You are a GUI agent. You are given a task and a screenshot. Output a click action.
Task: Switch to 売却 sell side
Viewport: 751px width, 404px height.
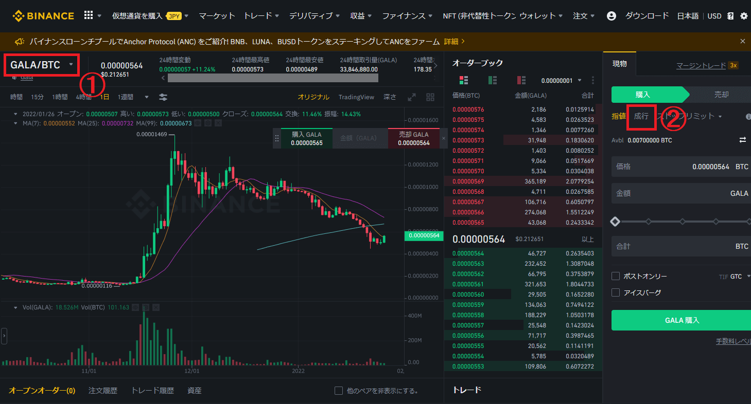pyautogui.click(x=721, y=95)
